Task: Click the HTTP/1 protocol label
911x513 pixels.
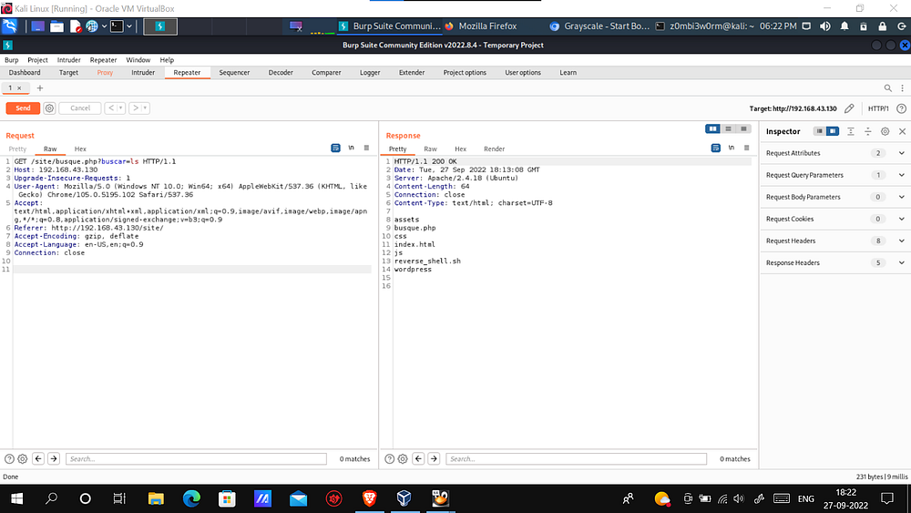Action: click(x=879, y=108)
